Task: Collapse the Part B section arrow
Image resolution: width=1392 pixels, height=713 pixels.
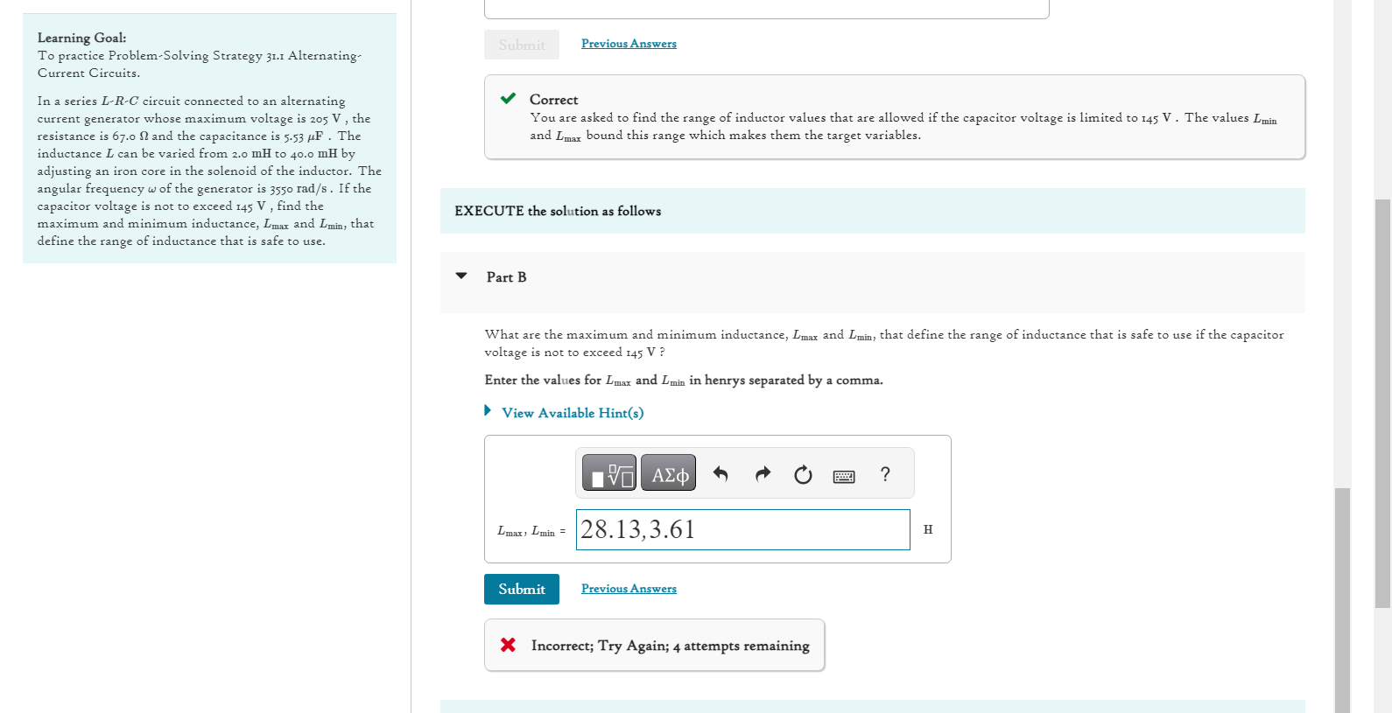Action: click(461, 276)
